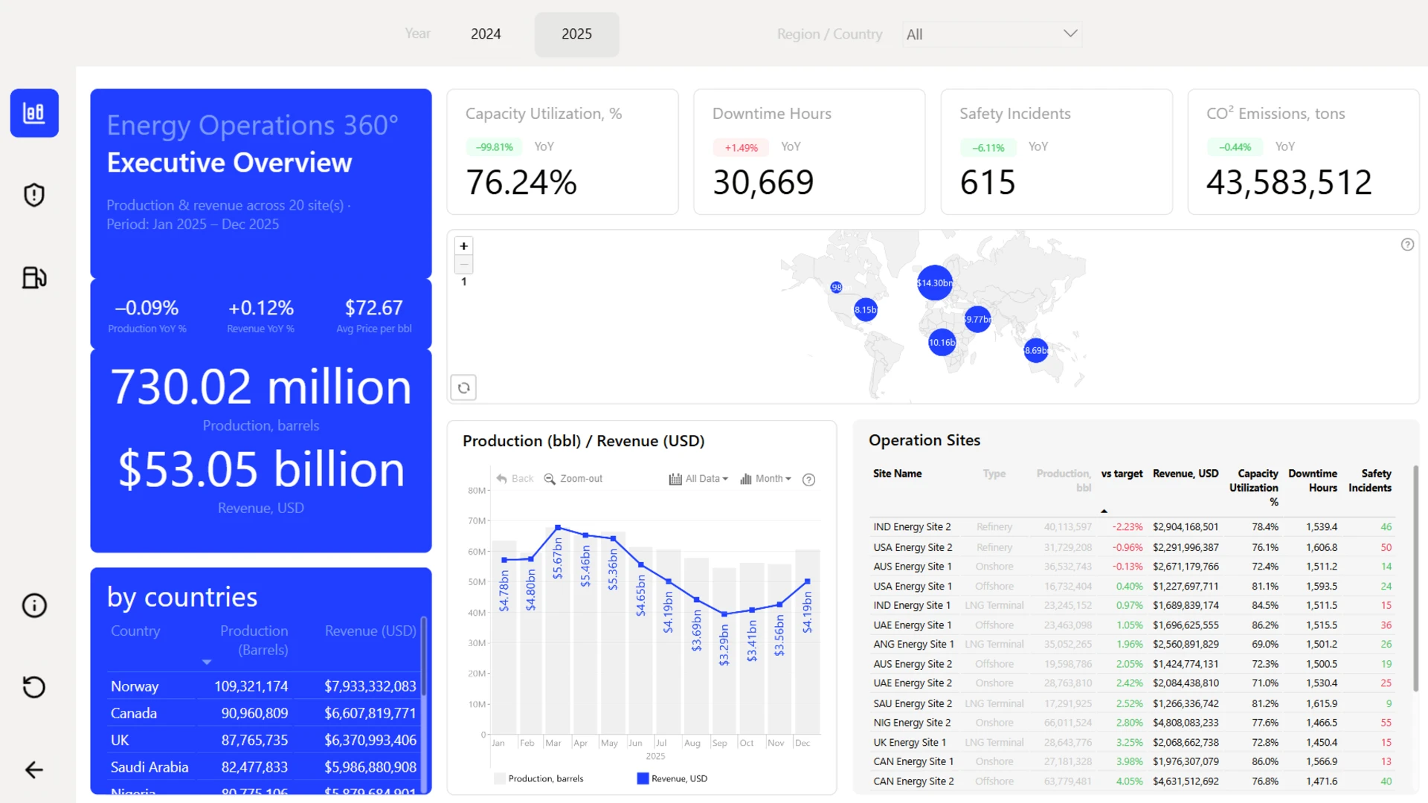Open the fuel pump sidebar icon
This screenshot has width=1428, height=803.
click(34, 277)
